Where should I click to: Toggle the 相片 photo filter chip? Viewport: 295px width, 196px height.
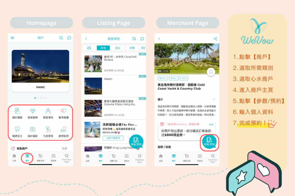(162, 79)
